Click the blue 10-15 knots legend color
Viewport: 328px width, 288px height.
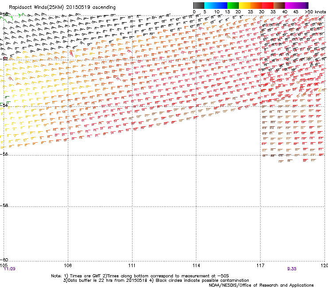pos(222,5)
